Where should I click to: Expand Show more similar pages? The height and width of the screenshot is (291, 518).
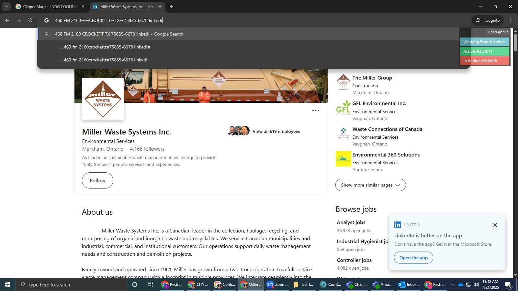point(370,185)
